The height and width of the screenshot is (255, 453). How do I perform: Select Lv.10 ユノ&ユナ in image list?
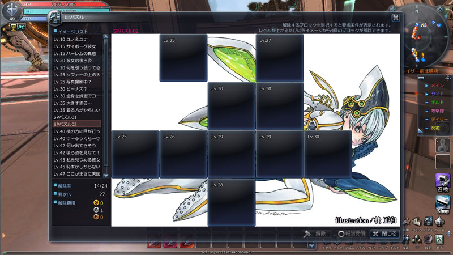point(77,39)
